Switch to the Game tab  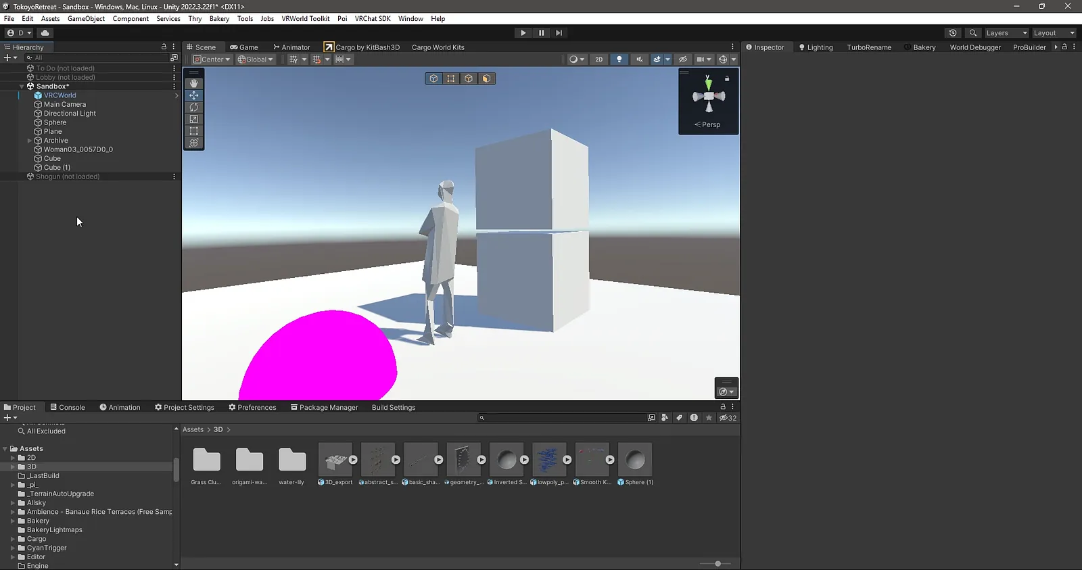pos(244,47)
